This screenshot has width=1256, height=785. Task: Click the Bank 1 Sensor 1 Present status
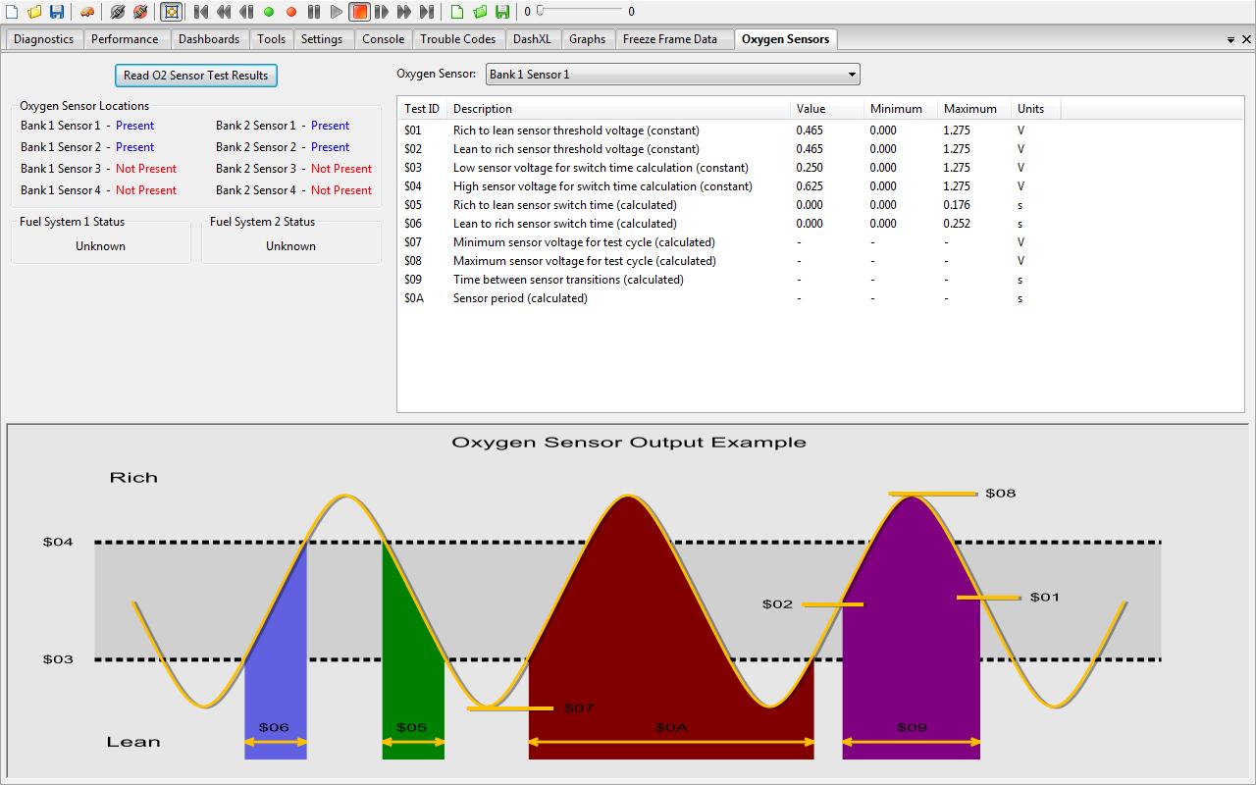pos(134,126)
